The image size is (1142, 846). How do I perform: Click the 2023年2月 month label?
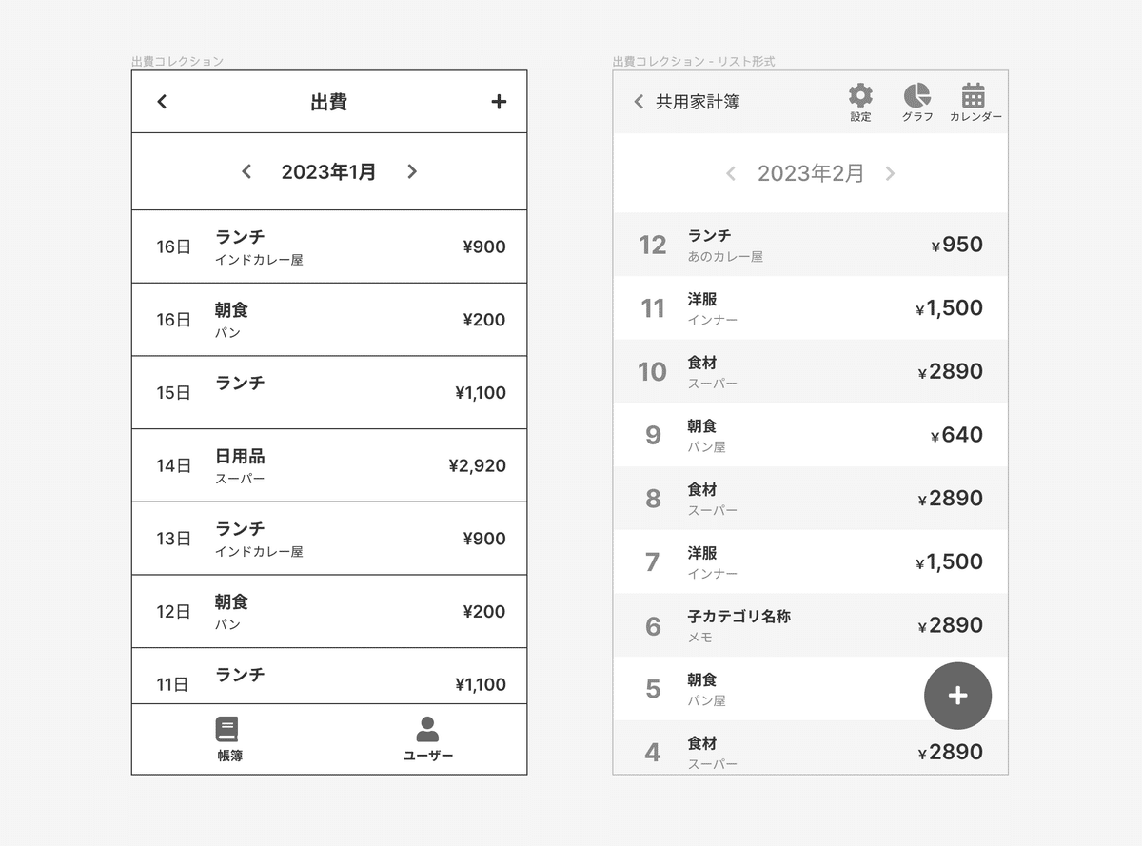(x=811, y=173)
